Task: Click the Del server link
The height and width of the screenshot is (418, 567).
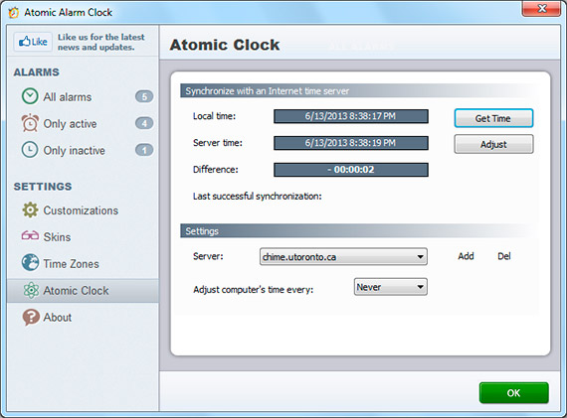Action: 503,256
